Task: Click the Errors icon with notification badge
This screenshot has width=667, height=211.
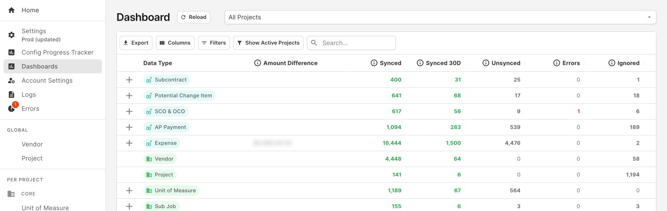Action: coord(12,109)
